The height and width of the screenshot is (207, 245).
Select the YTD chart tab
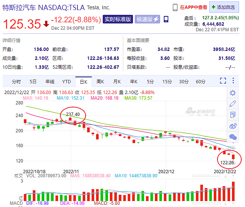point(67,82)
